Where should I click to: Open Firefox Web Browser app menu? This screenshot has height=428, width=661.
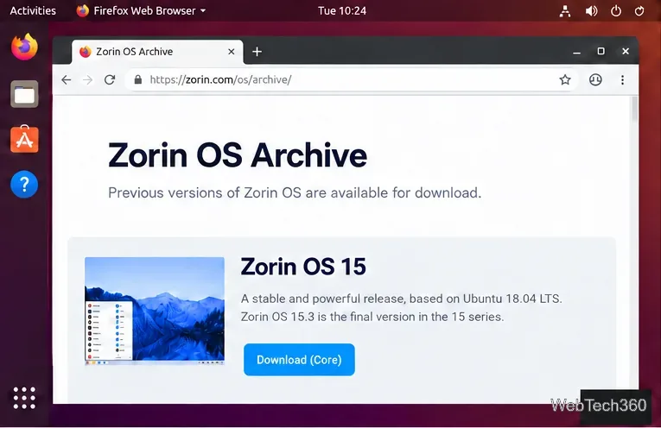(x=141, y=10)
